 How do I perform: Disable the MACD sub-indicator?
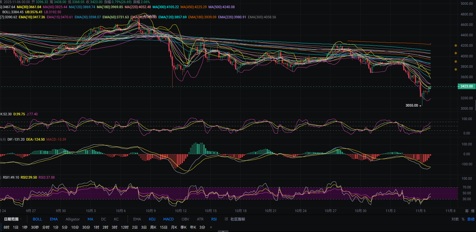[168, 219]
